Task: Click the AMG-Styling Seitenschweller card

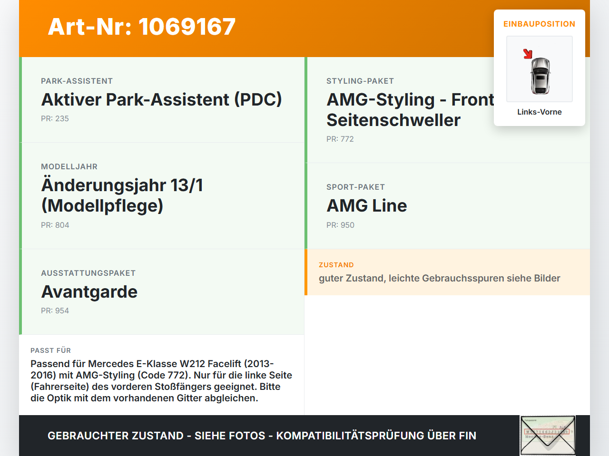Action: tap(447, 110)
